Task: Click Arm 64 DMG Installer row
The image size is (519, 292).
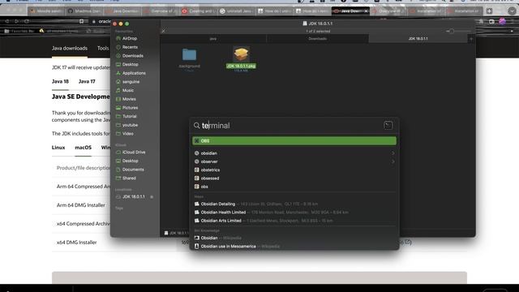Action: point(81,205)
